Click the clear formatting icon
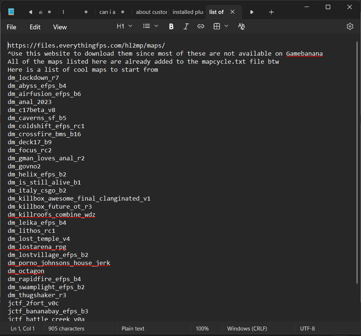Image resolution: width=361 pixels, height=336 pixels. pos(241,26)
